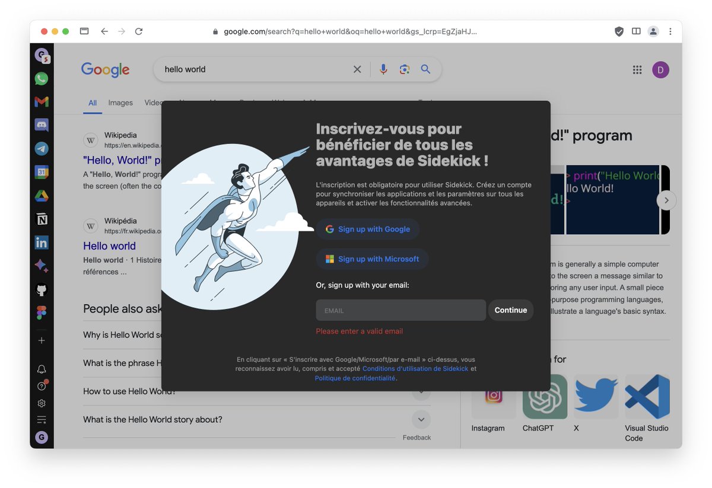Open Conditions d'utilisation de Sidekick link

click(x=415, y=368)
